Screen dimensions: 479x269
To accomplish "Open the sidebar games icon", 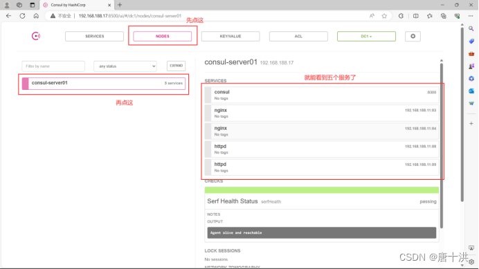I will coord(471,66).
